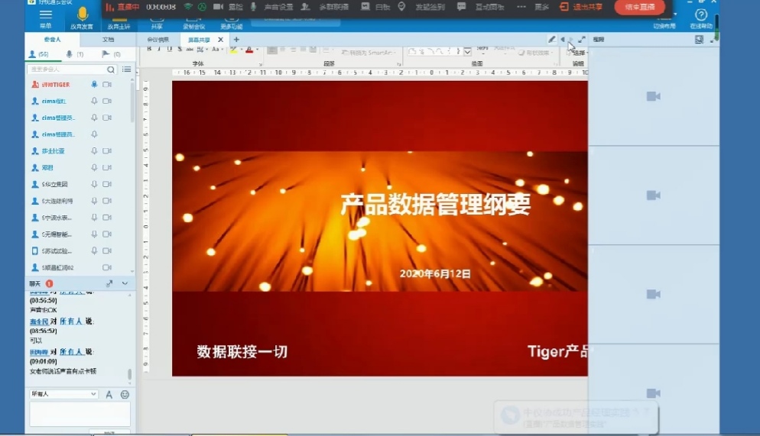Toggle microphone for 讲师TIGER

point(94,84)
